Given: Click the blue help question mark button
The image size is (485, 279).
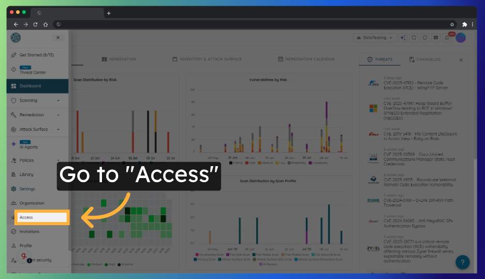Looking at the screenshot, I should pyautogui.click(x=462, y=262).
